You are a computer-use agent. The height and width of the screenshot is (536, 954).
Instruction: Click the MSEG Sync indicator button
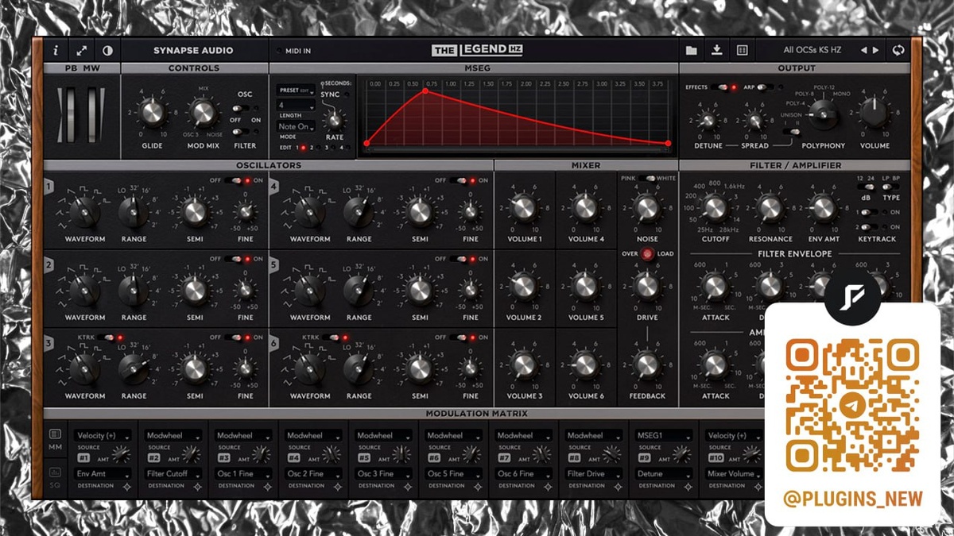point(347,94)
